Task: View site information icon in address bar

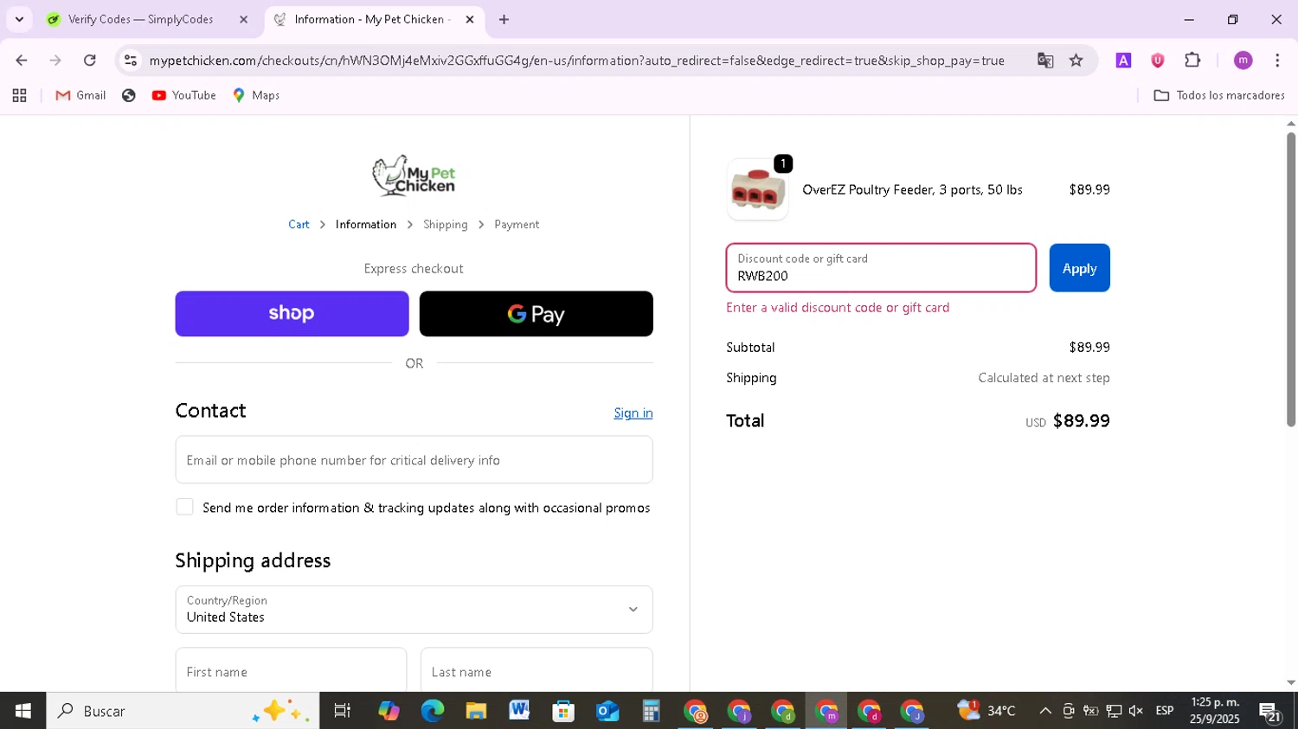Action: coord(131,61)
